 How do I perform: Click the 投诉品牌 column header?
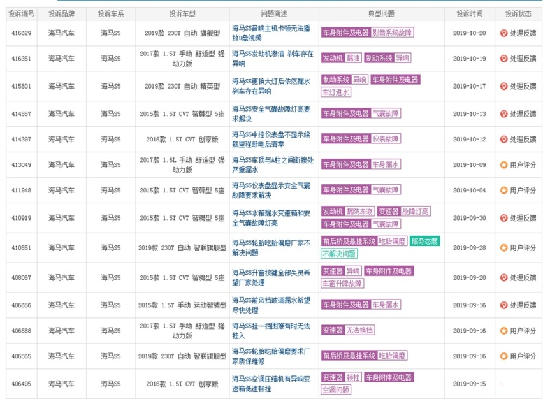click(61, 14)
